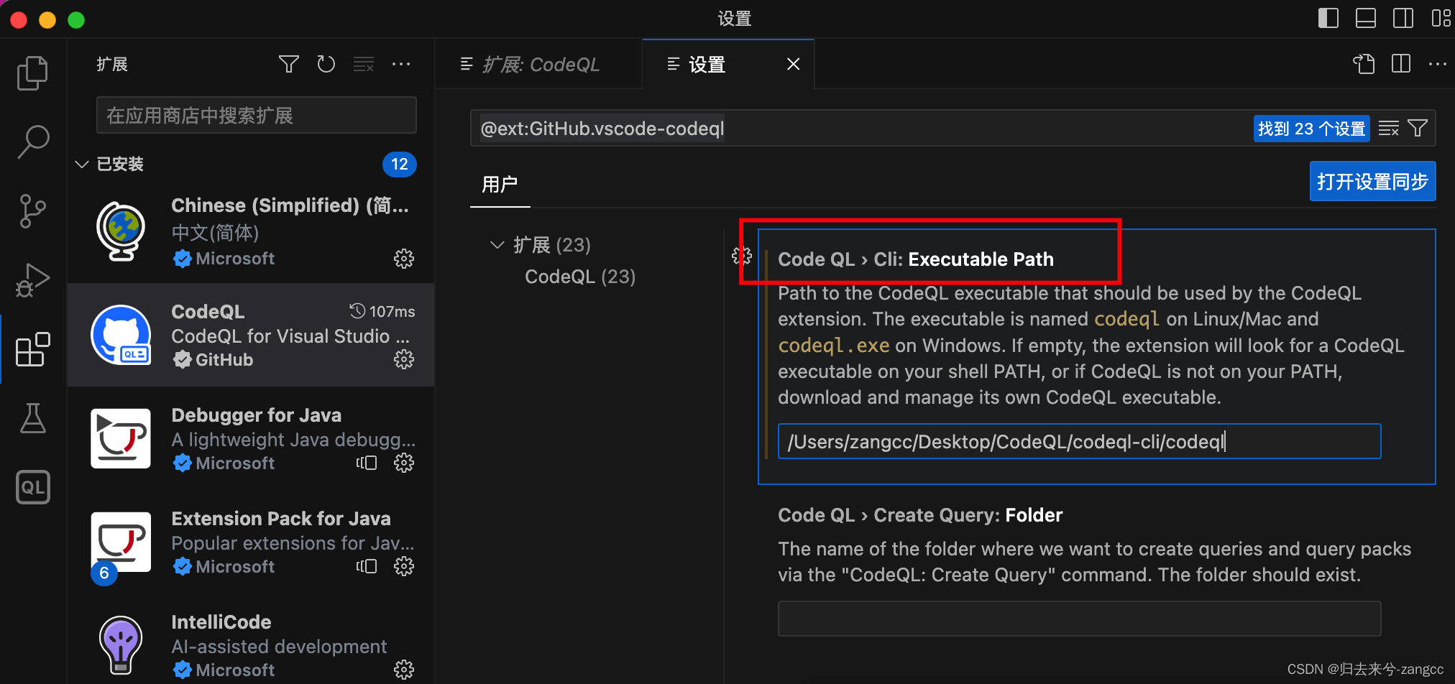This screenshot has width=1455, height=684.
Task: Select the Debugger for Java extension
Action: pos(251,438)
